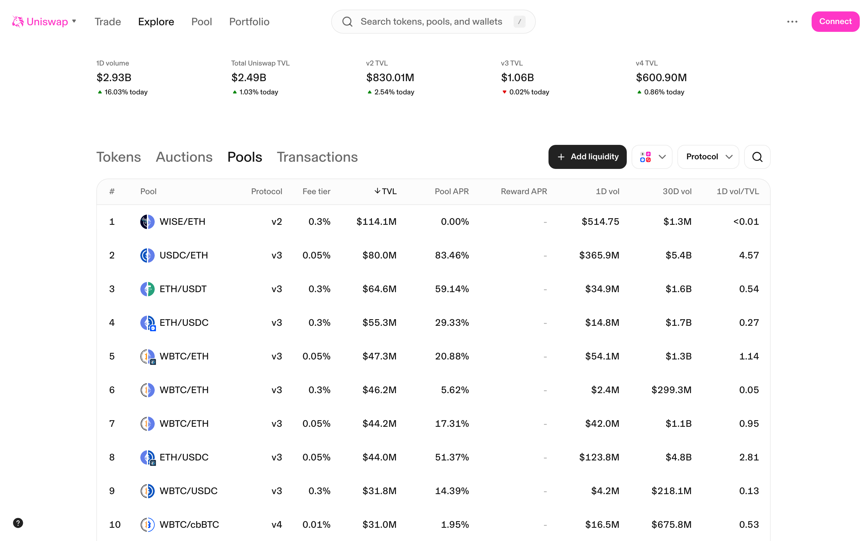Screen dimensions: 867x541
Task: Click the WISE/ETH pool token icon
Action: (x=147, y=222)
